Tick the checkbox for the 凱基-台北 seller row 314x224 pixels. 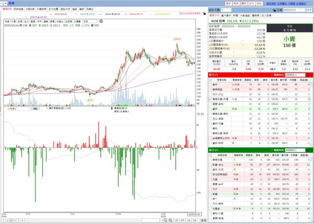point(210,165)
